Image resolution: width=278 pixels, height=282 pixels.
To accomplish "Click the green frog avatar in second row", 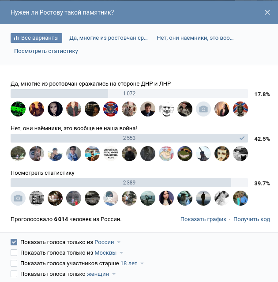I will click(185, 154).
